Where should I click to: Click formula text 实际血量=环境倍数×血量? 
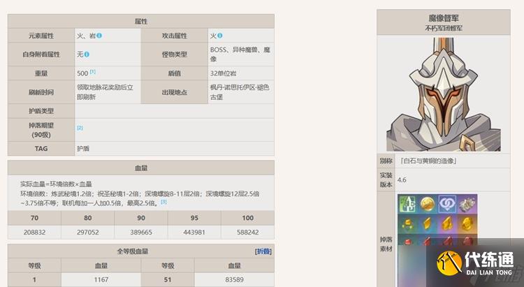56,184
